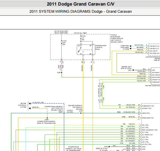The height and width of the screenshot is (151, 160).
Task: Click the 'LP VFS CTRL' pin label
Action: (147, 144)
